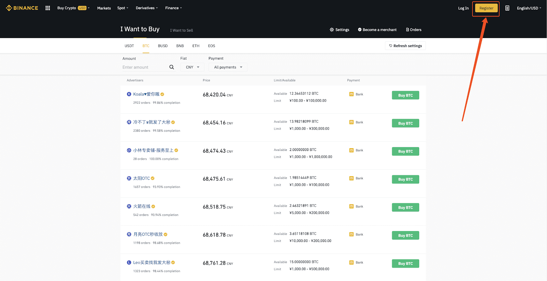
Task: Click available amount 12.34453112 BTC
Action: (304, 93)
